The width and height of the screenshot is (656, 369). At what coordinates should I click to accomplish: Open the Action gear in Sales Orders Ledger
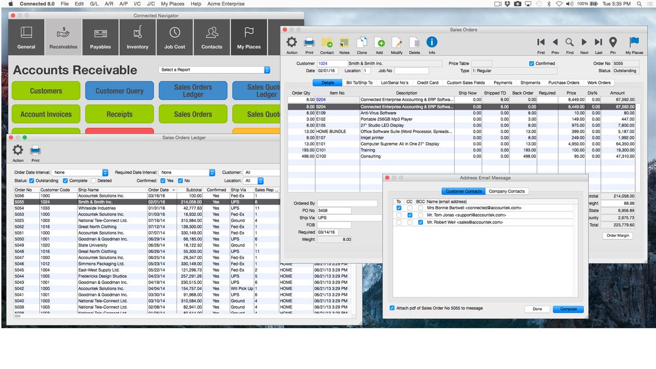17,149
